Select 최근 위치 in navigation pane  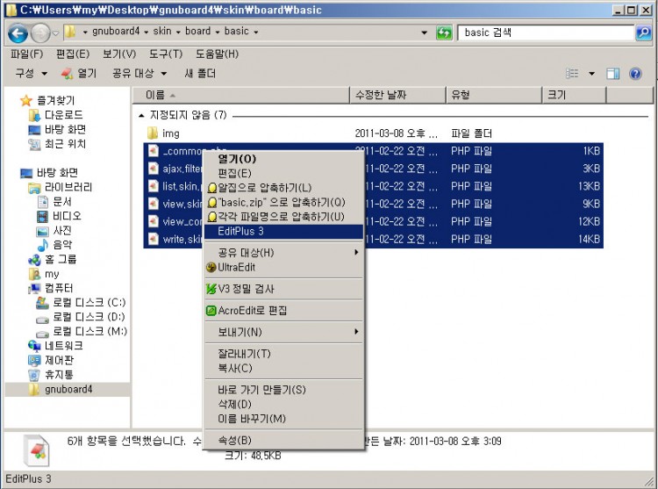coord(57,144)
